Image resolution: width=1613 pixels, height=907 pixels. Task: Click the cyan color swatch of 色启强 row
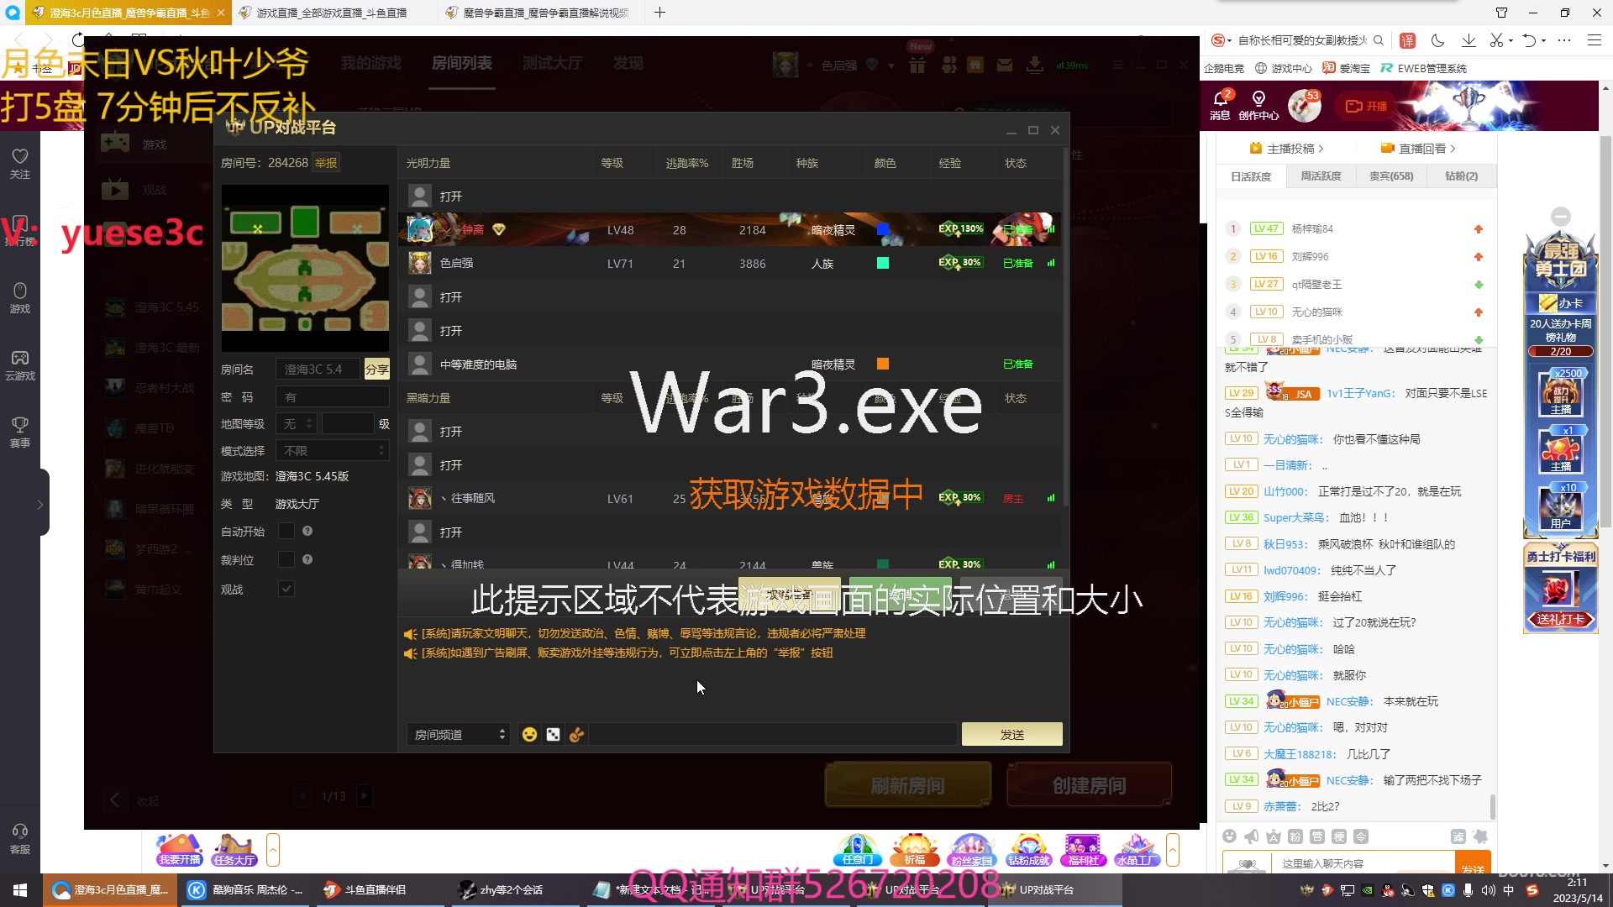[883, 263]
